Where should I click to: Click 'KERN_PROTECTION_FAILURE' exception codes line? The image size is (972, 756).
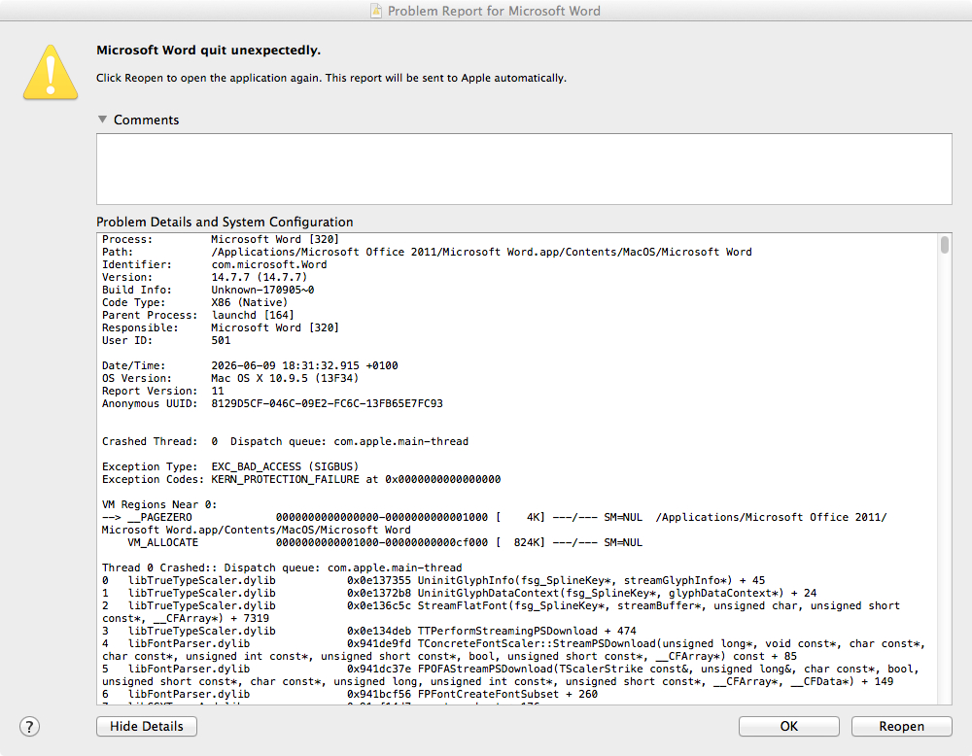[x=301, y=479]
